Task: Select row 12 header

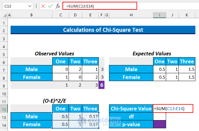Action: [4, 109]
